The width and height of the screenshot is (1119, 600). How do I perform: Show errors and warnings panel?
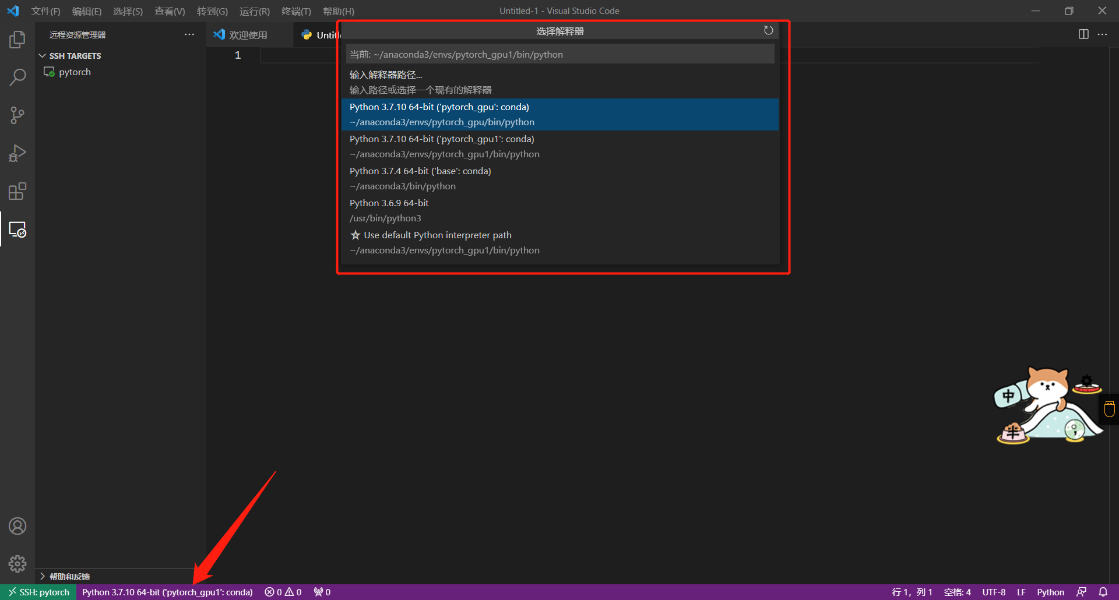[x=283, y=592]
